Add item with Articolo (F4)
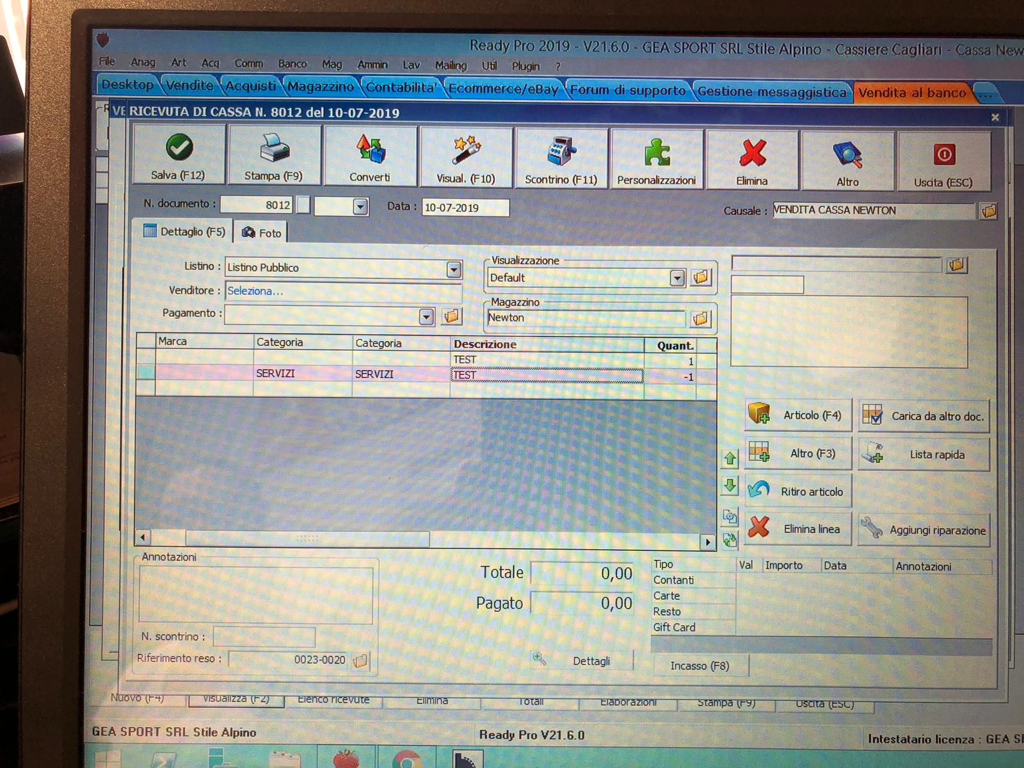 tap(799, 415)
